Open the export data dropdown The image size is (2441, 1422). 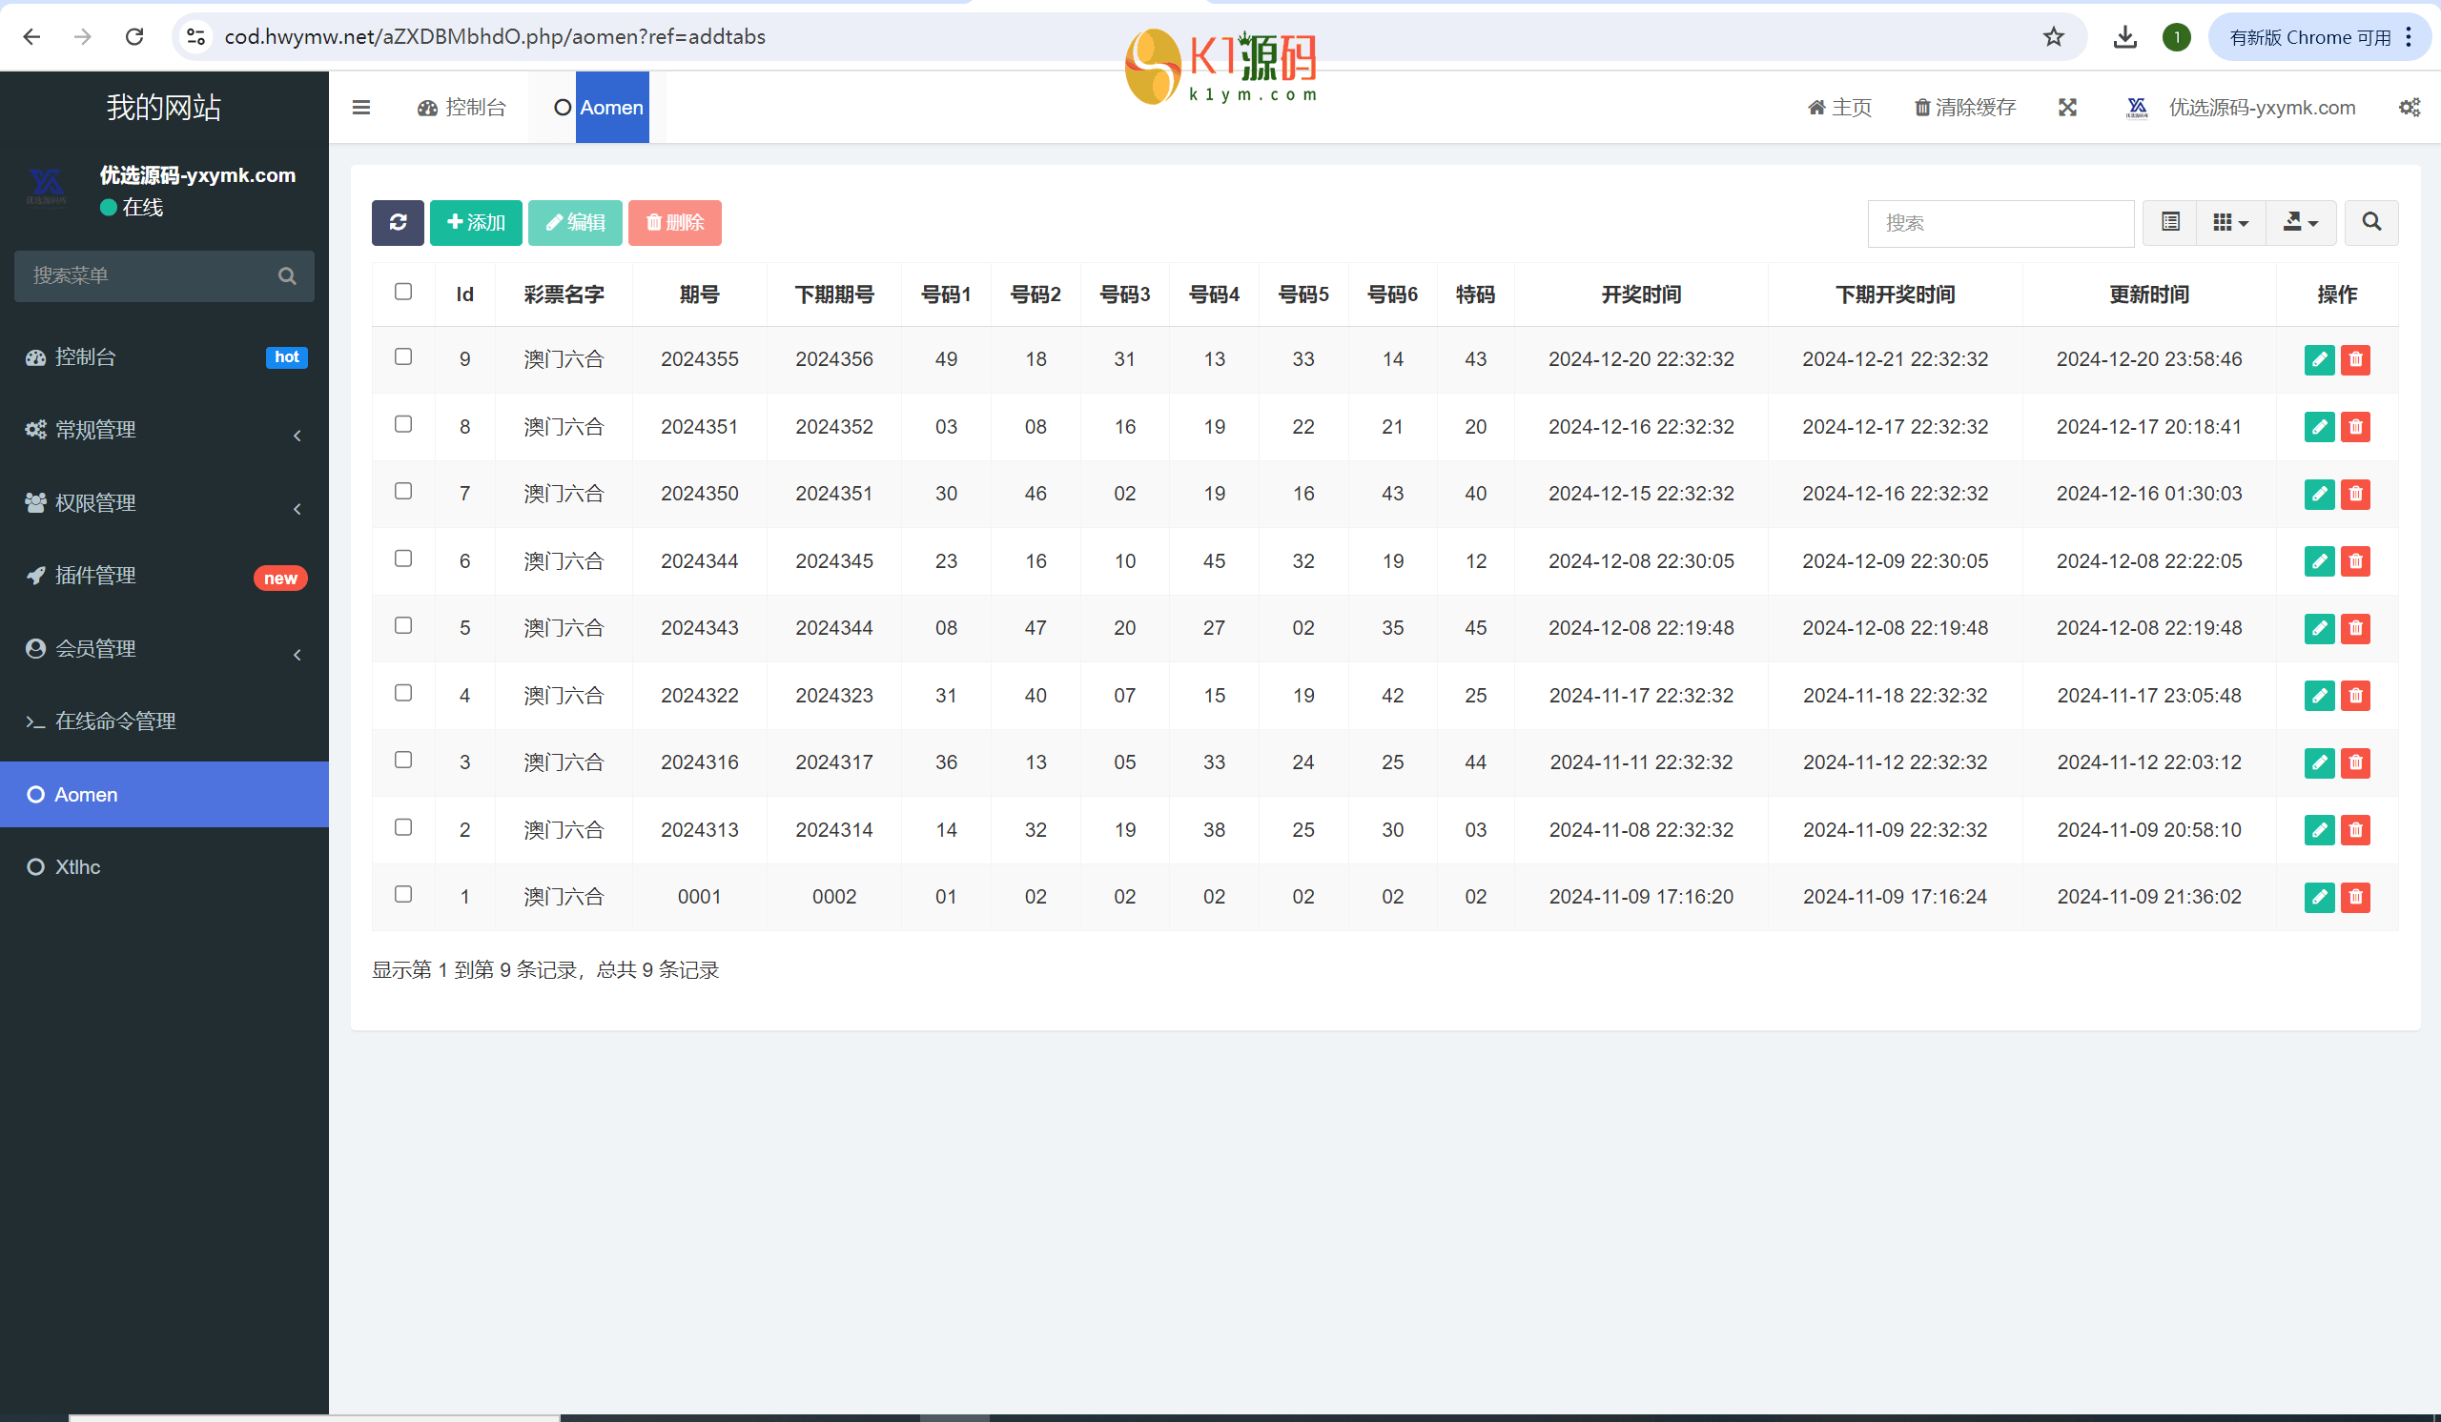point(2301,223)
